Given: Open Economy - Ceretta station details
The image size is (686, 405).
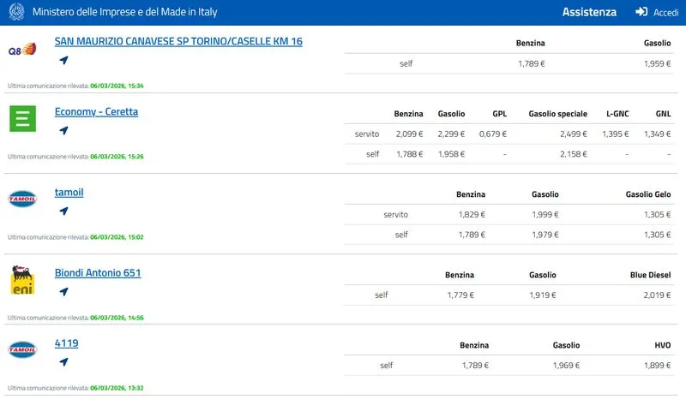Looking at the screenshot, I should coord(96,111).
